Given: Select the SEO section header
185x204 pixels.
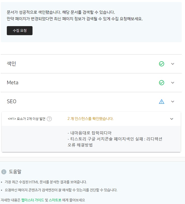Looking at the screenshot, I should coord(11,101).
